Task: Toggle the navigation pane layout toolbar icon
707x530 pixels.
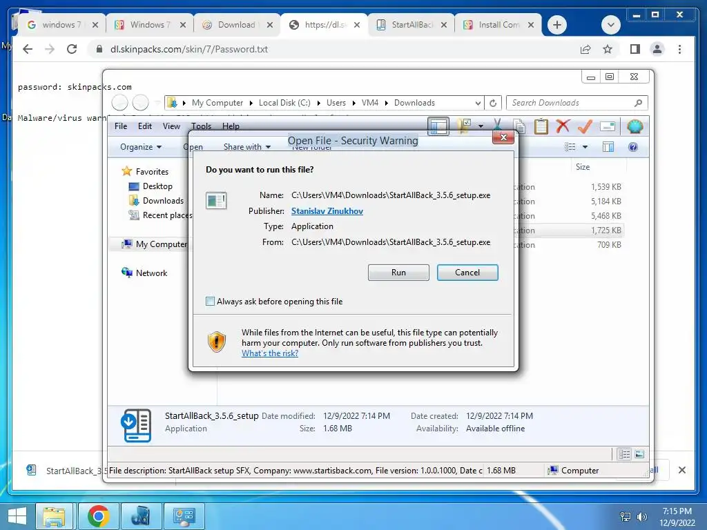Action: (438, 127)
